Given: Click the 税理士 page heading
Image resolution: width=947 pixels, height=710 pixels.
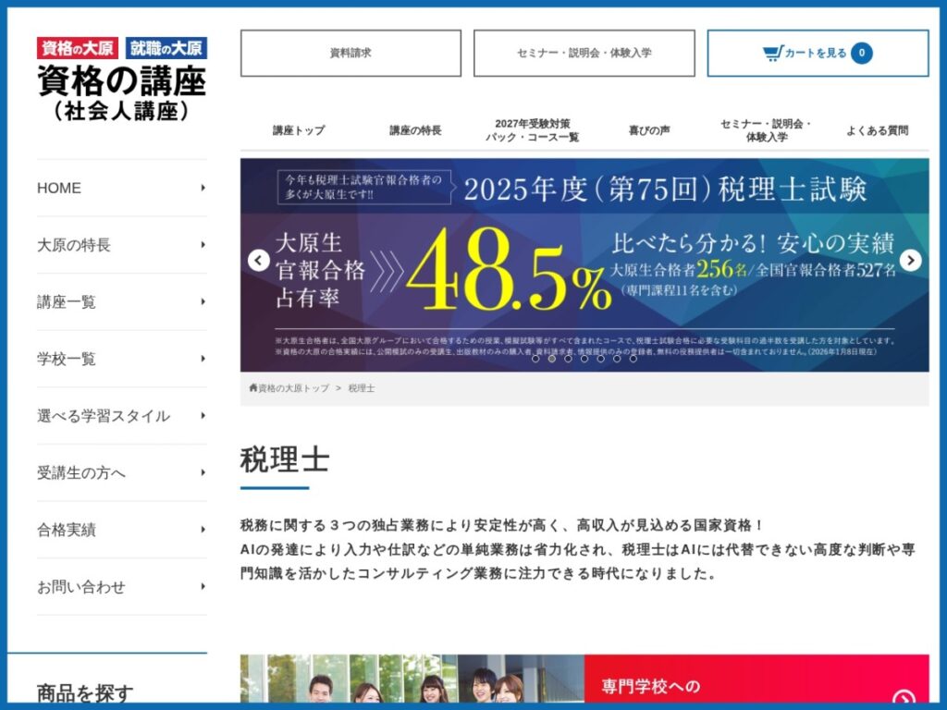Looking at the screenshot, I should (x=285, y=459).
